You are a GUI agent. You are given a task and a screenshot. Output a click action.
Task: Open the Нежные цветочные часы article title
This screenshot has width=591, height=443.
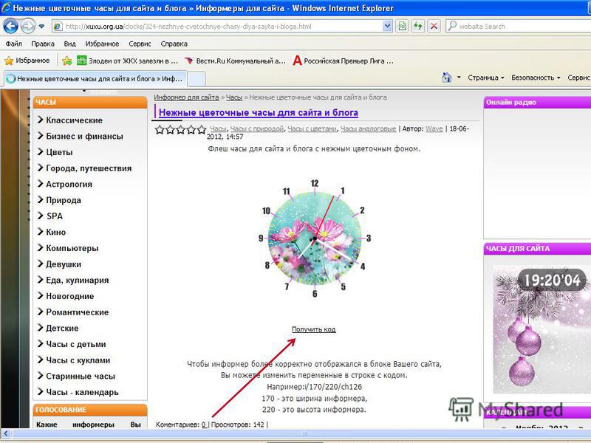(x=258, y=112)
